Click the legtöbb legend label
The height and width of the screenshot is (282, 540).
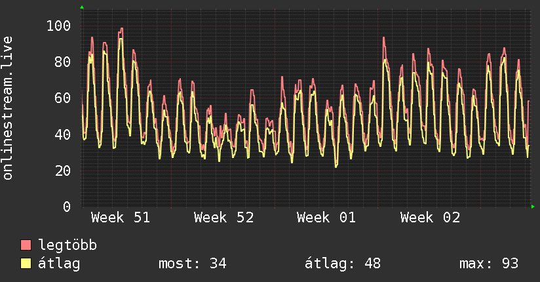click(67, 245)
